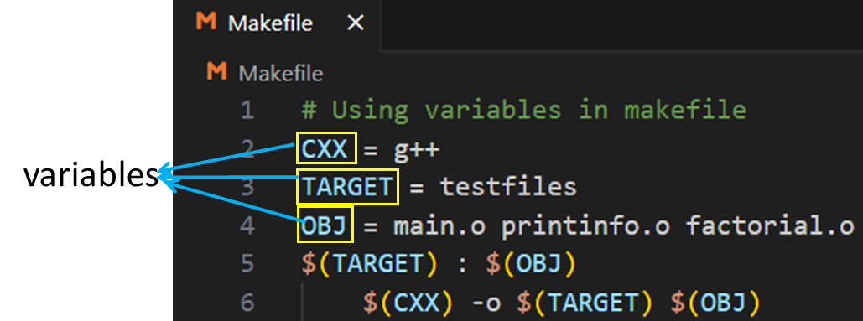Click the highlighted TARGET variable on line 3

(x=346, y=186)
